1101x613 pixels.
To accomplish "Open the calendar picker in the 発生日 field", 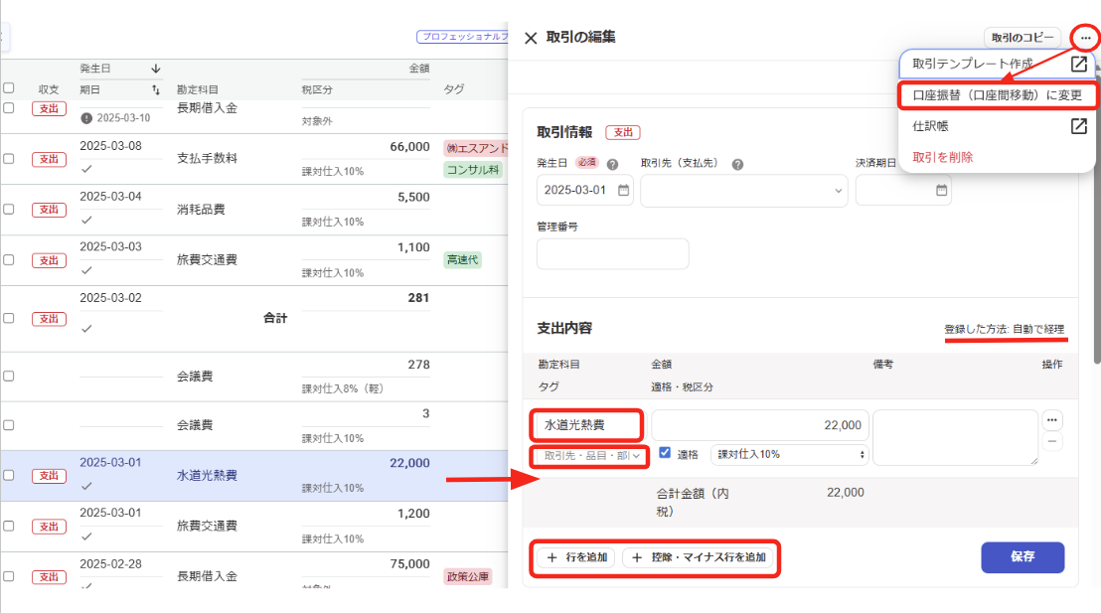I will click(623, 191).
